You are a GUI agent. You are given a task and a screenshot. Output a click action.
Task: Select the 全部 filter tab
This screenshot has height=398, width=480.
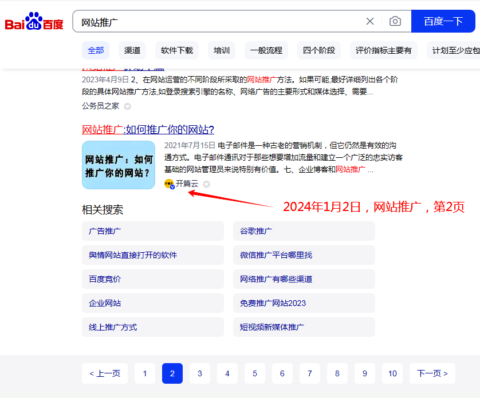click(95, 50)
